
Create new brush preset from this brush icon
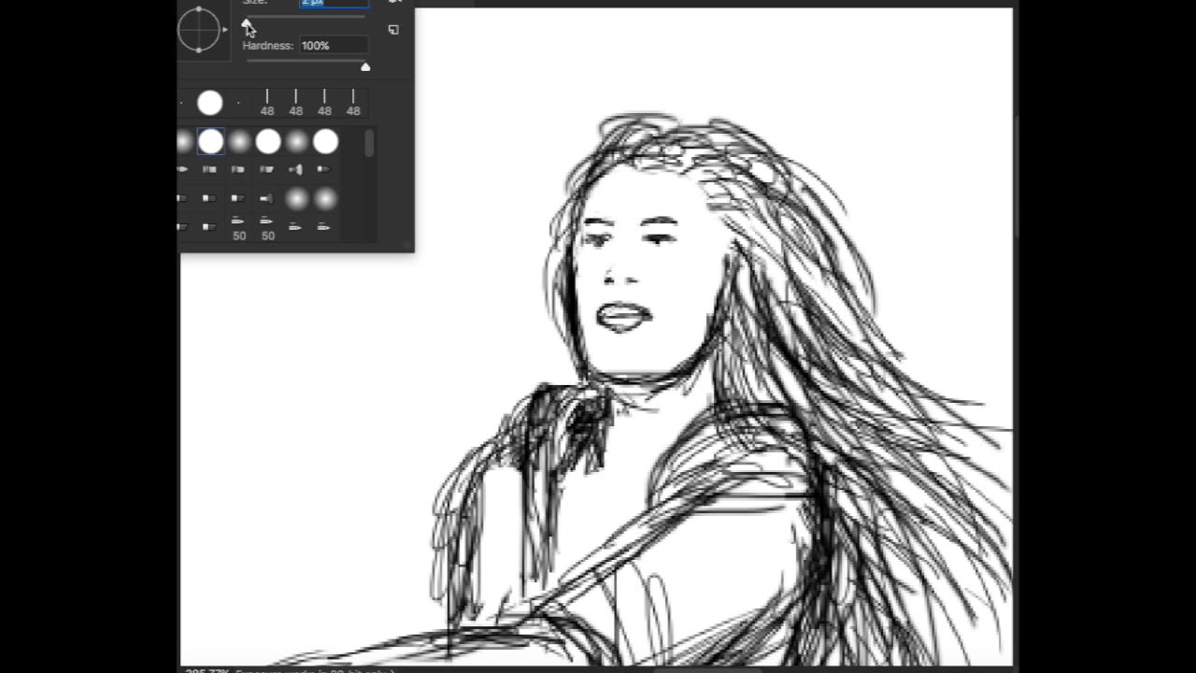pos(393,30)
